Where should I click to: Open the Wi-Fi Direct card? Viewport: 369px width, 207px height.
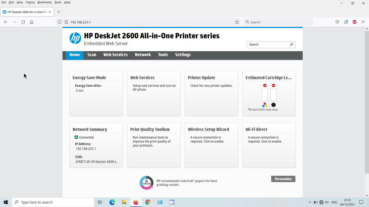tap(269, 145)
